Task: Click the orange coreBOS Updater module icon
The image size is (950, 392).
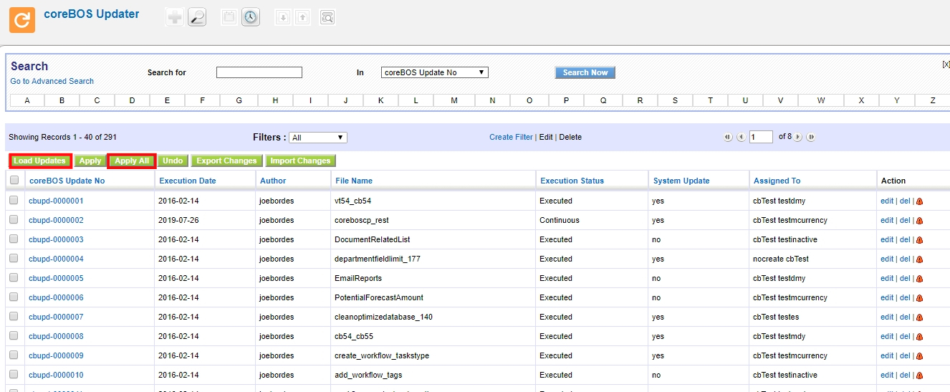Action: click(21, 19)
